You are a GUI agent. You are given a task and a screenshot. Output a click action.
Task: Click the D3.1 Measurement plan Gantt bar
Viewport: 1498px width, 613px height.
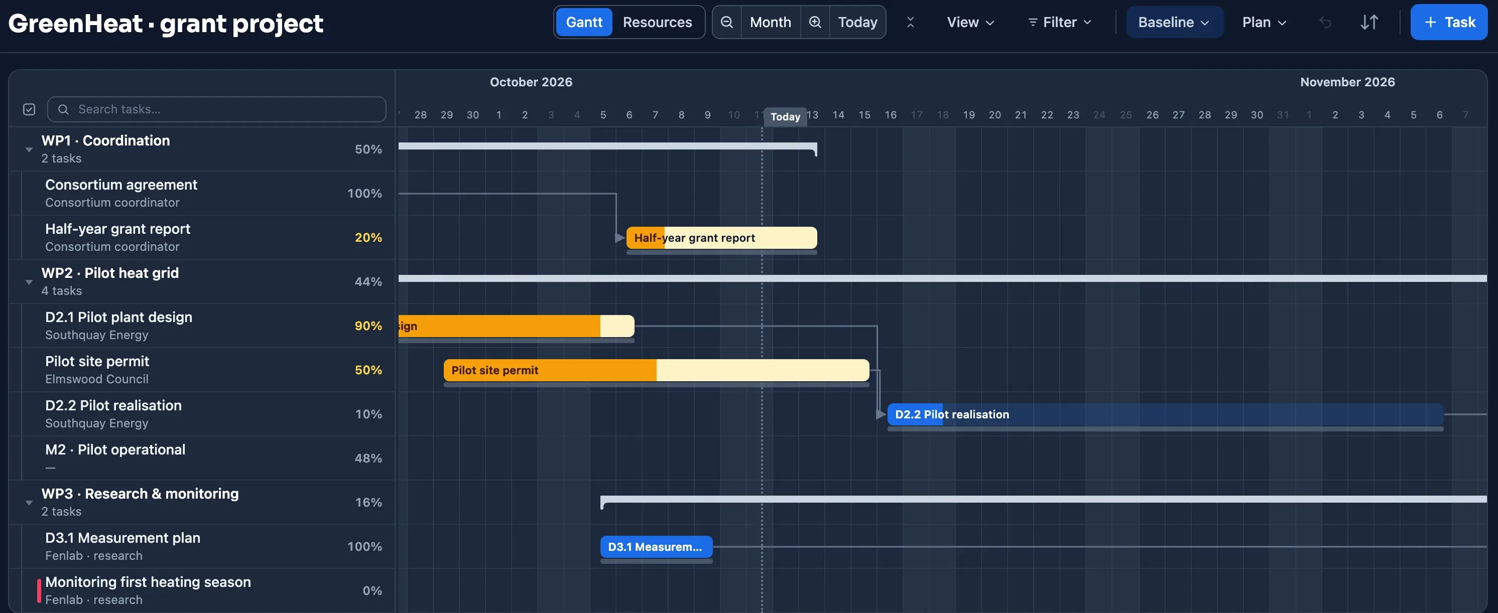656,547
